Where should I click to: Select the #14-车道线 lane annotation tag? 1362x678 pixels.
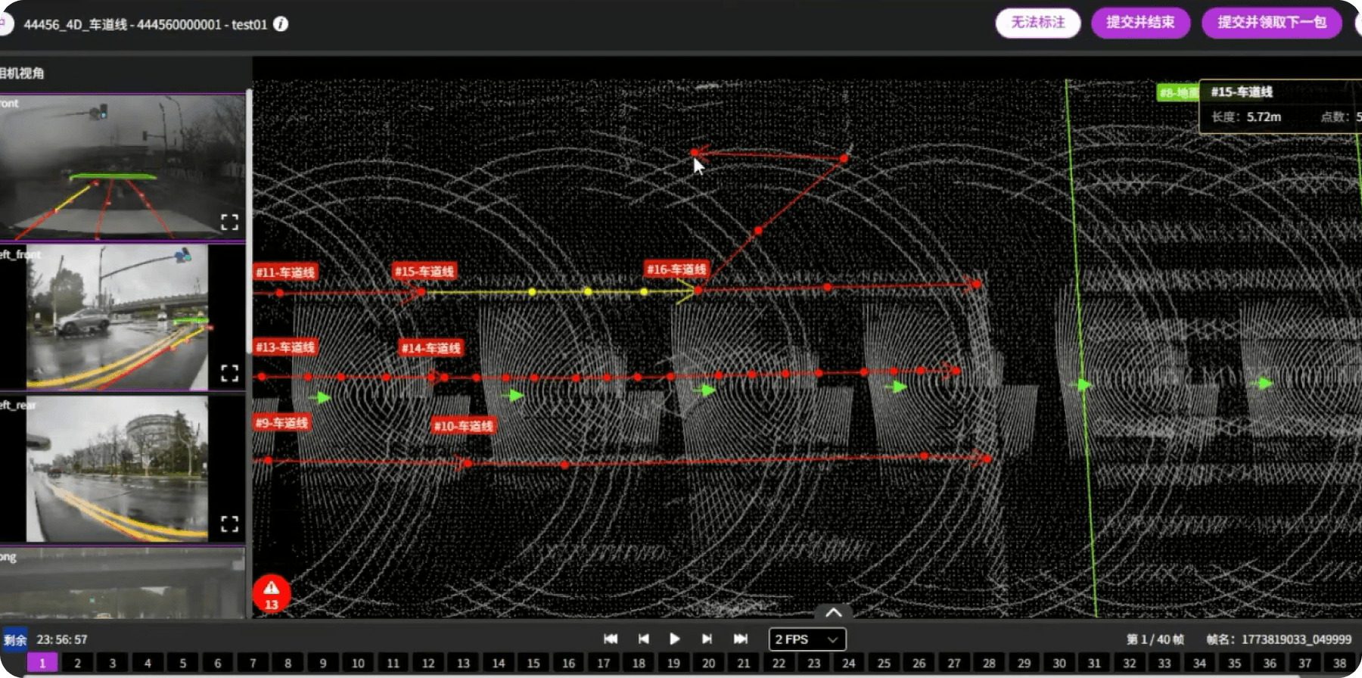(431, 348)
